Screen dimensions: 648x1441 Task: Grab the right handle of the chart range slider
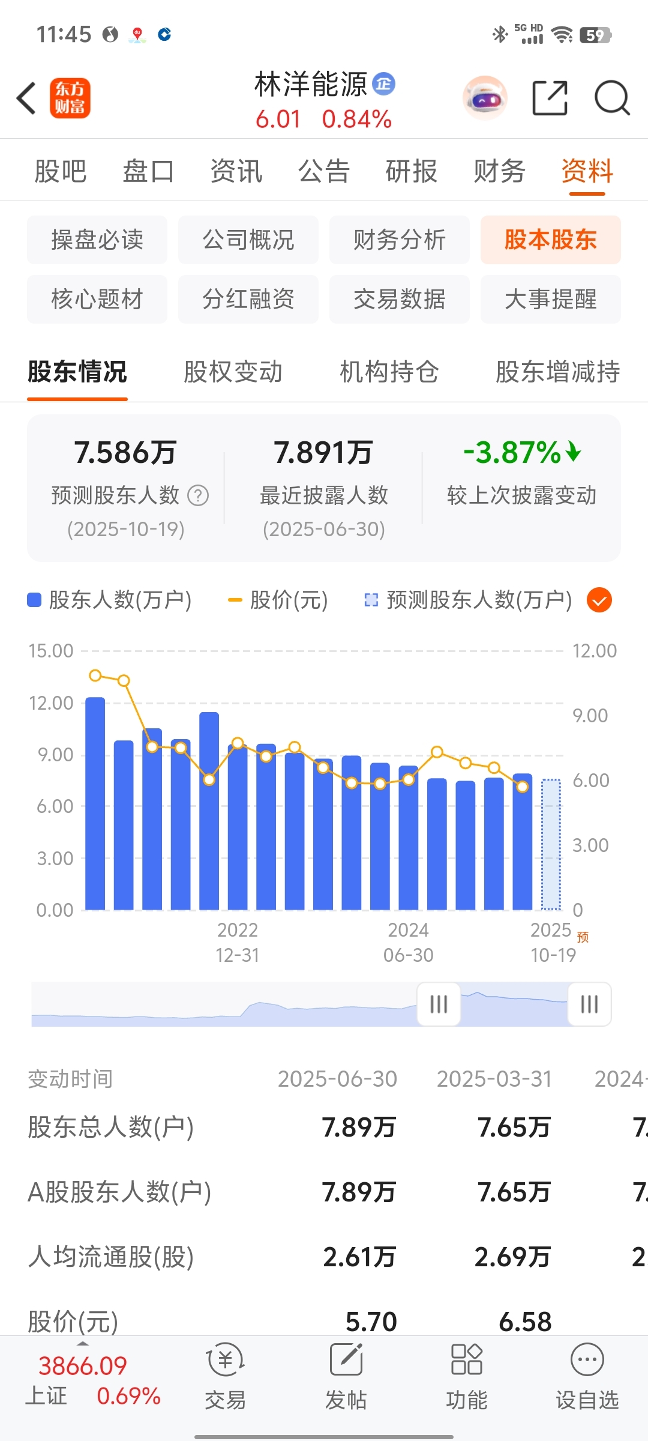coord(590,1004)
